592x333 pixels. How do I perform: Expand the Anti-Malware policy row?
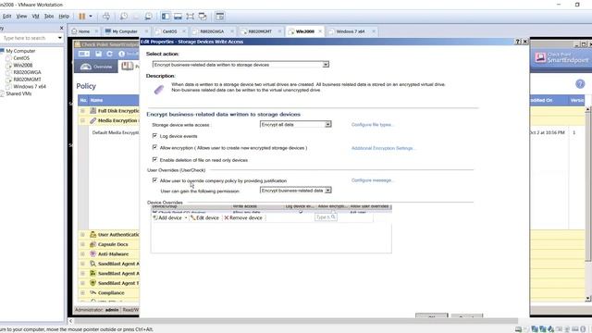[x=82, y=254]
